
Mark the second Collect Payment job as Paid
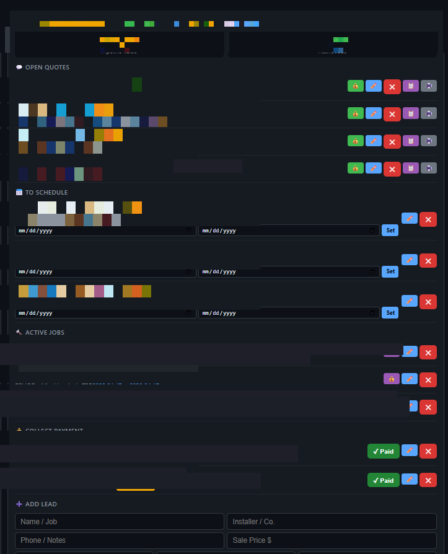(383, 480)
